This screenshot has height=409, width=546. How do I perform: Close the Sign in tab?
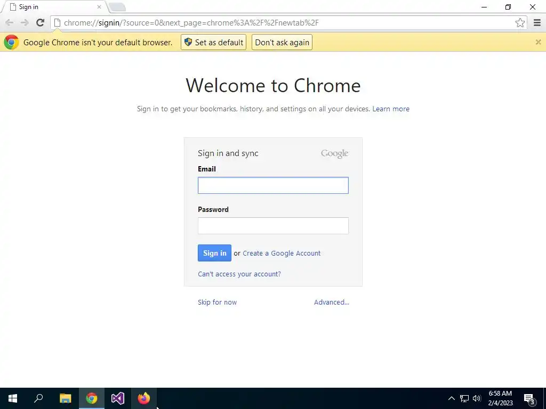click(x=99, y=6)
